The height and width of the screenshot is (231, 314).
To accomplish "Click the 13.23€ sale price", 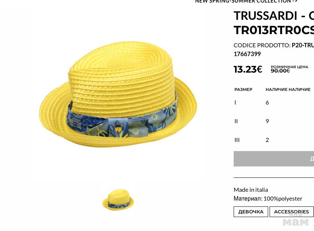I will [248, 69].
